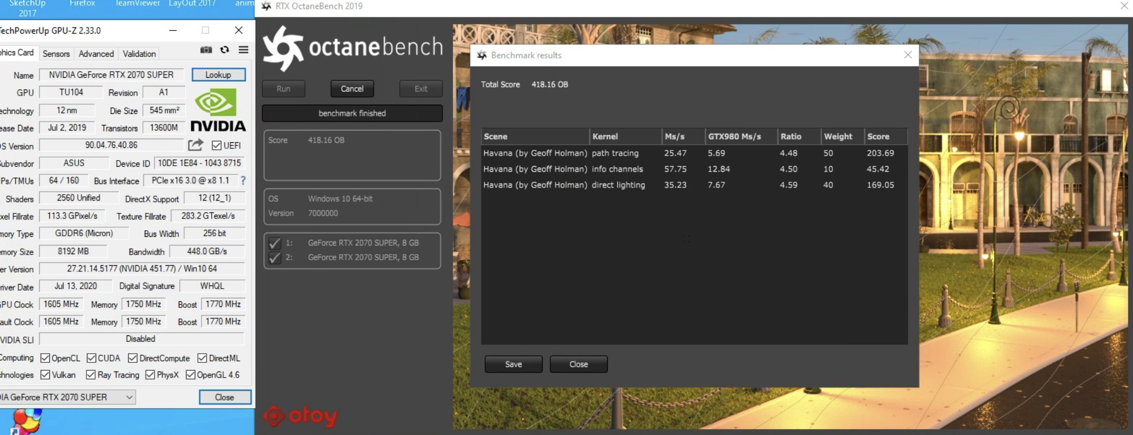This screenshot has height=435, width=1133.
Task: Select the info channels result row
Action: click(x=694, y=169)
